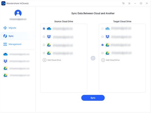Click Add Cloud Drive text in Target panel
The height and width of the screenshot is (113, 151).
(113, 60)
